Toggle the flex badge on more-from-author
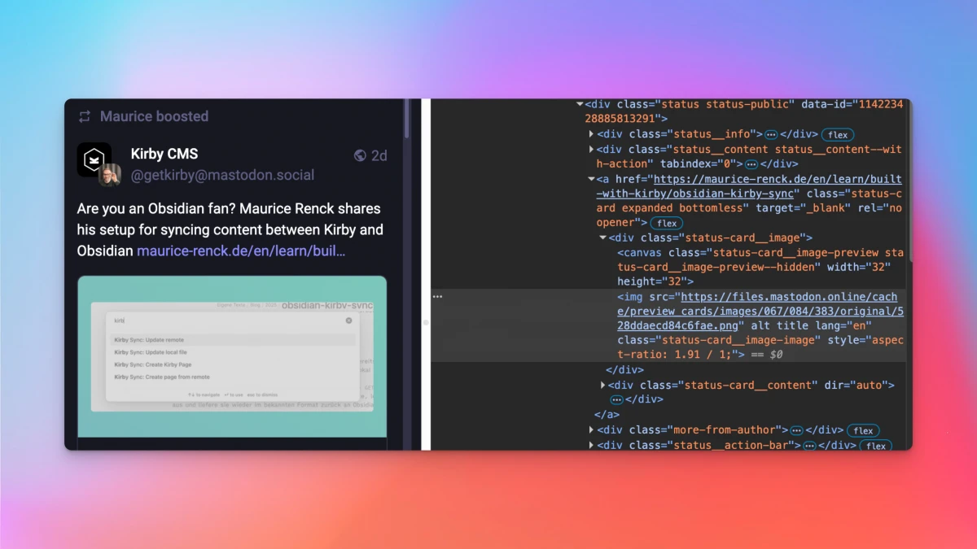Screen dimensions: 977x549 (863, 431)
